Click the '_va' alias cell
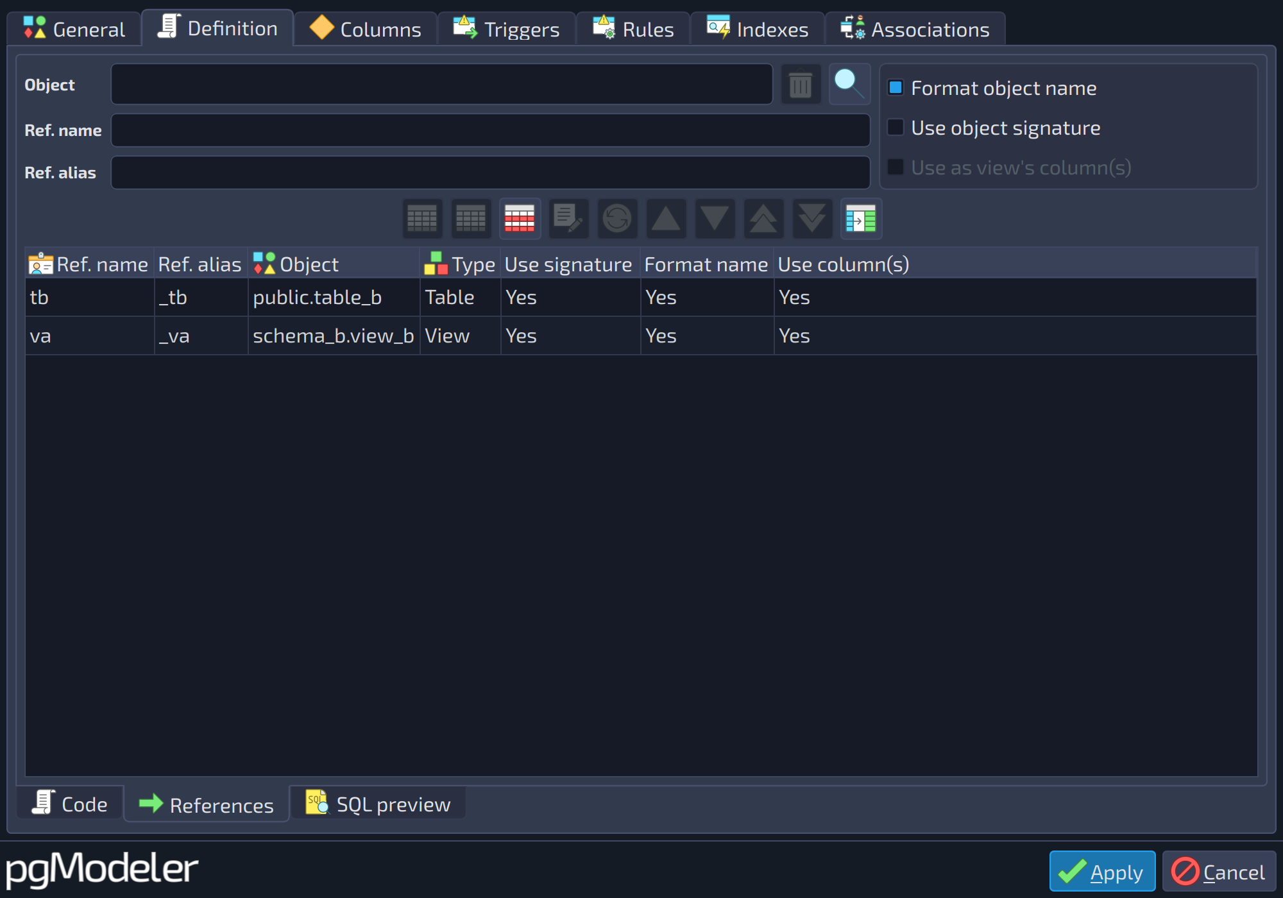This screenshot has width=1283, height=898. 201,336
